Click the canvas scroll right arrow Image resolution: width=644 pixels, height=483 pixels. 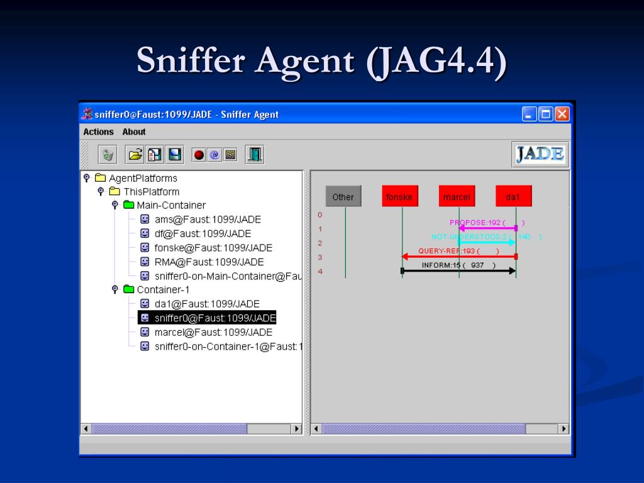point(564,429)
